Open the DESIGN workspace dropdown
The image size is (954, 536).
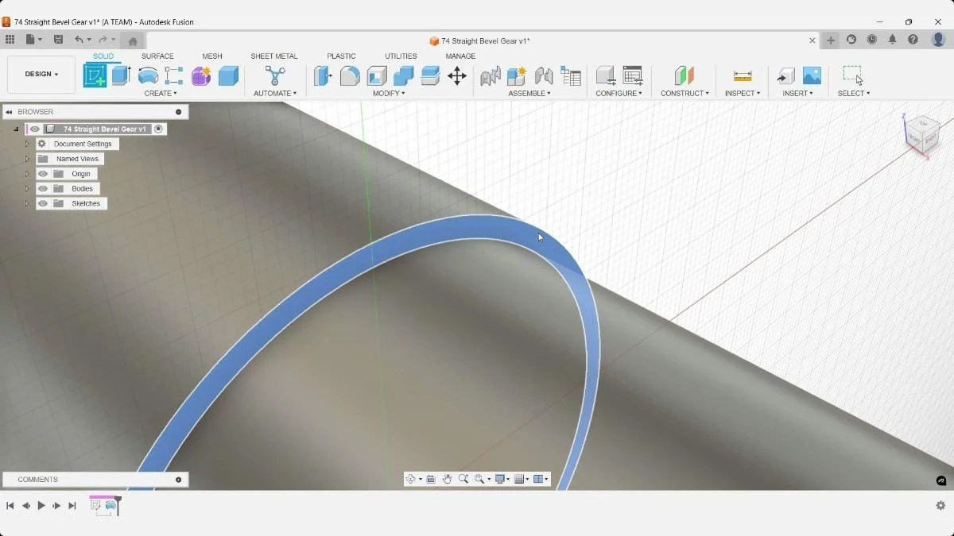pos(41,75)
